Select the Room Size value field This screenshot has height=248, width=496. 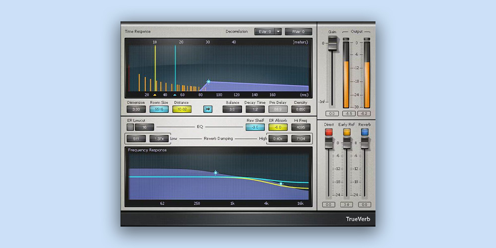(x=159, y=110)
